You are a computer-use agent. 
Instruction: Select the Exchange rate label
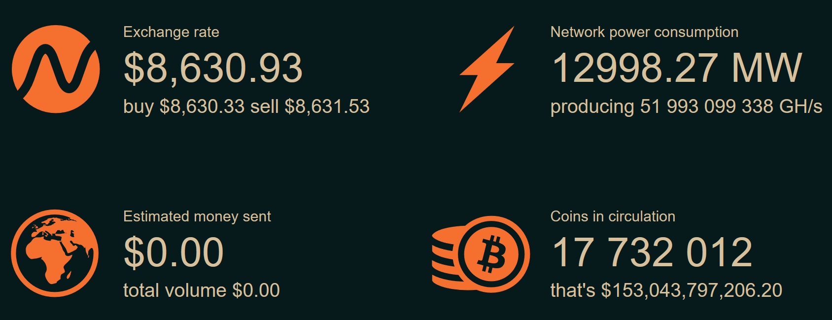[x=171, y=32]
